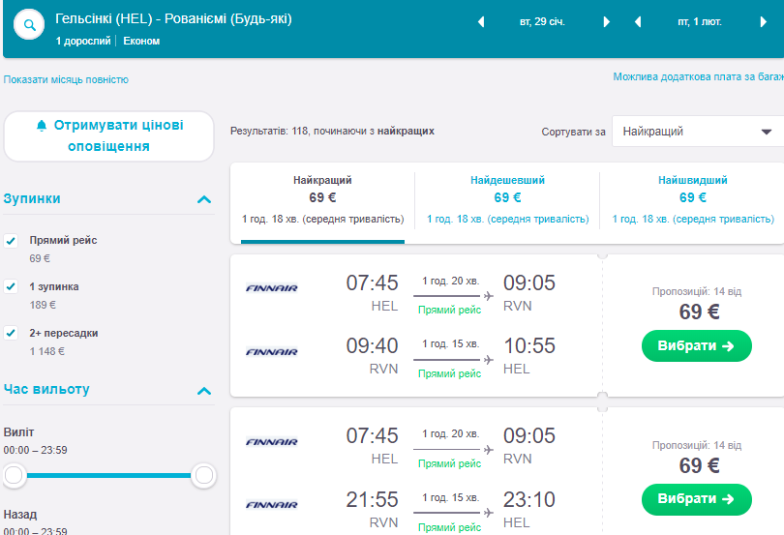The image size is (784, 535).
Task: Click Finnair logo of 09:40 return flight
Action: 272,352
